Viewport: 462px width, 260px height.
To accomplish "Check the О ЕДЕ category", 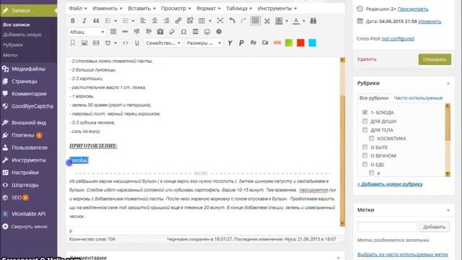I will pyautogui.click(x=365, y=164).
